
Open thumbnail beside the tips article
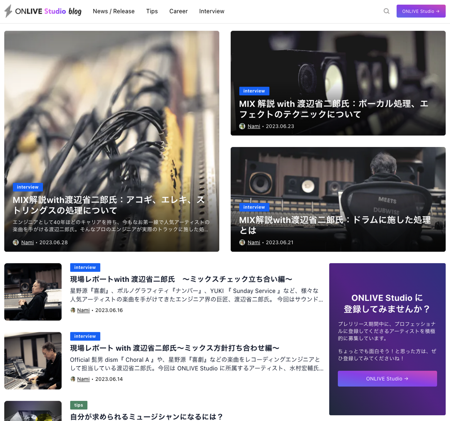33,411
